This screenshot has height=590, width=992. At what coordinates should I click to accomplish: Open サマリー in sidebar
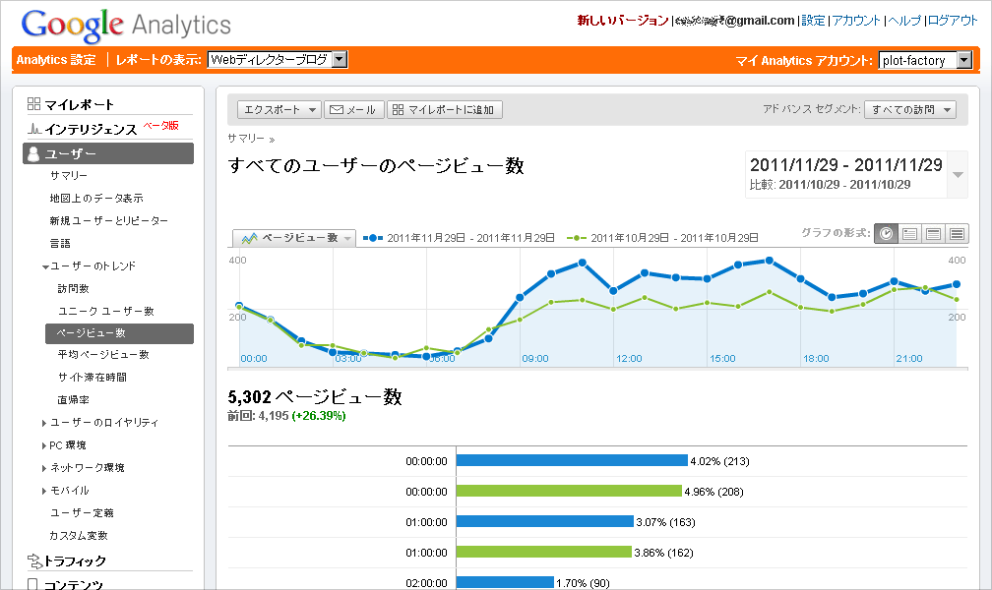[69, 175]
